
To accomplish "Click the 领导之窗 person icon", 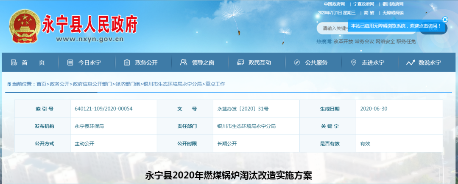I will 183,62.
